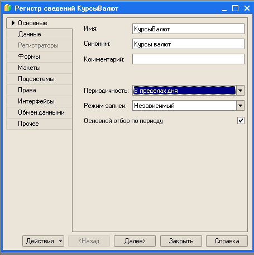The image size is (254, 255).
Task: Click the 'Основной отбор по периоду' label
Action: (123, 121)
